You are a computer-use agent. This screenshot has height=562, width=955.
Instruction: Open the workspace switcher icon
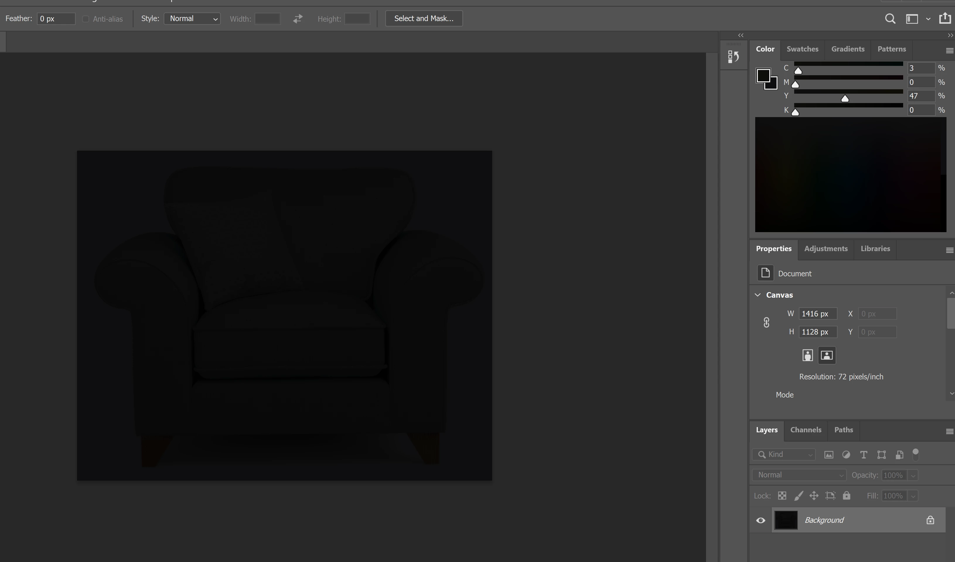[912, 19]
